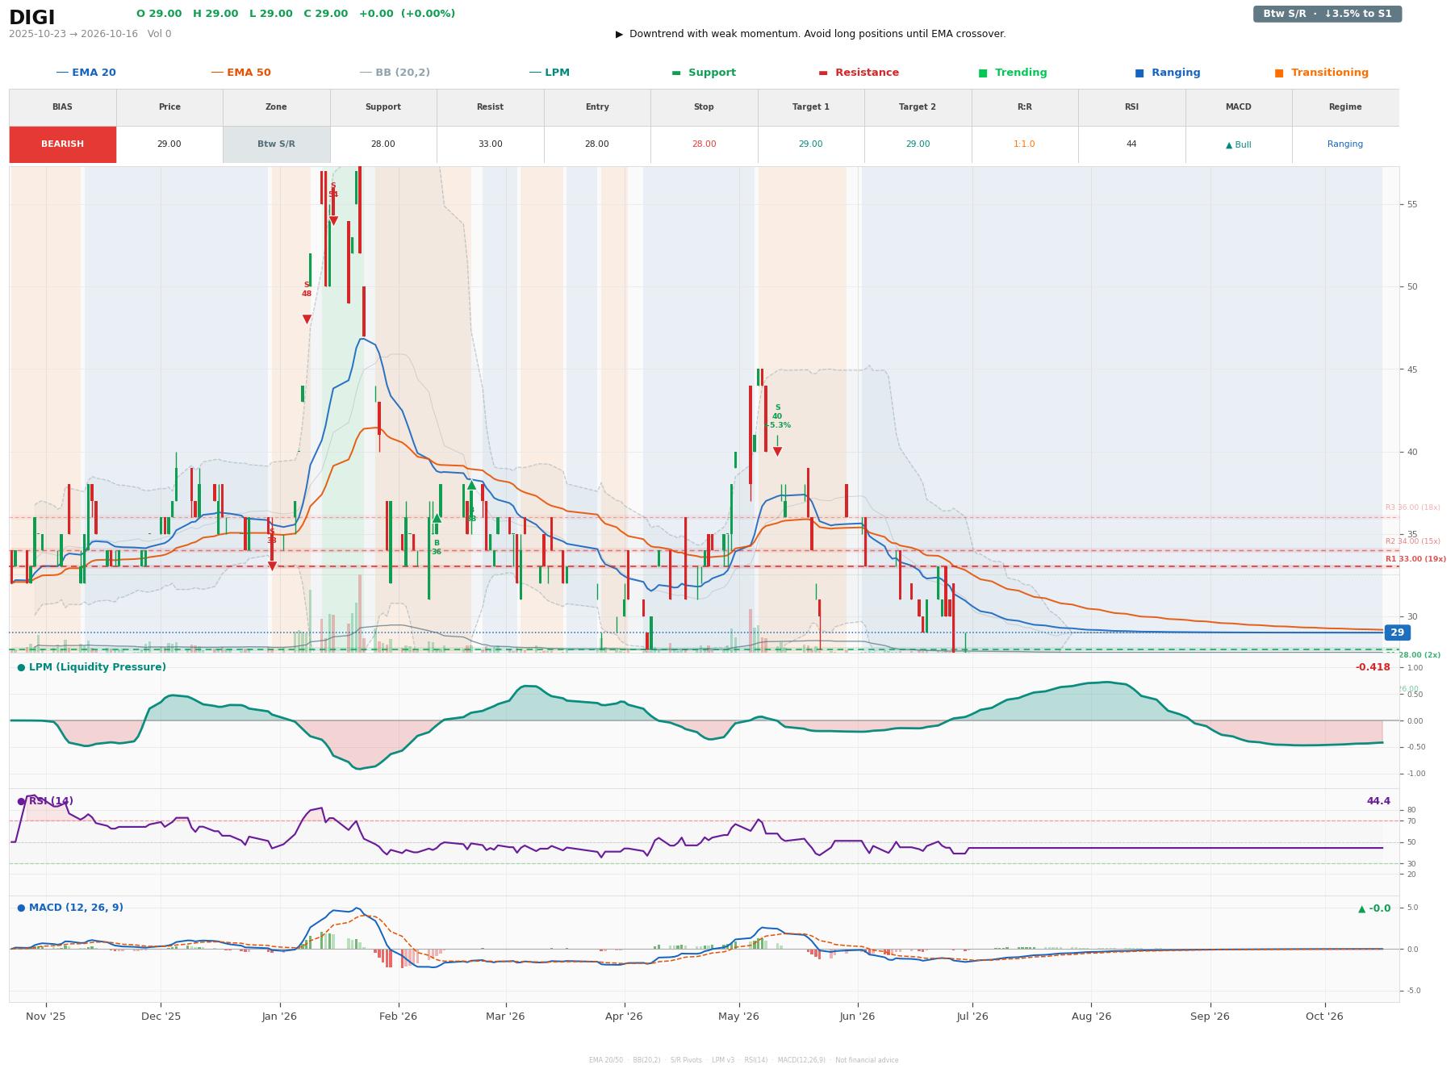Image resolution: width=1455 pixels, height=1073 pixels.
Task: Click the blue 29 current price tag
Action: tap(1397, 633)
